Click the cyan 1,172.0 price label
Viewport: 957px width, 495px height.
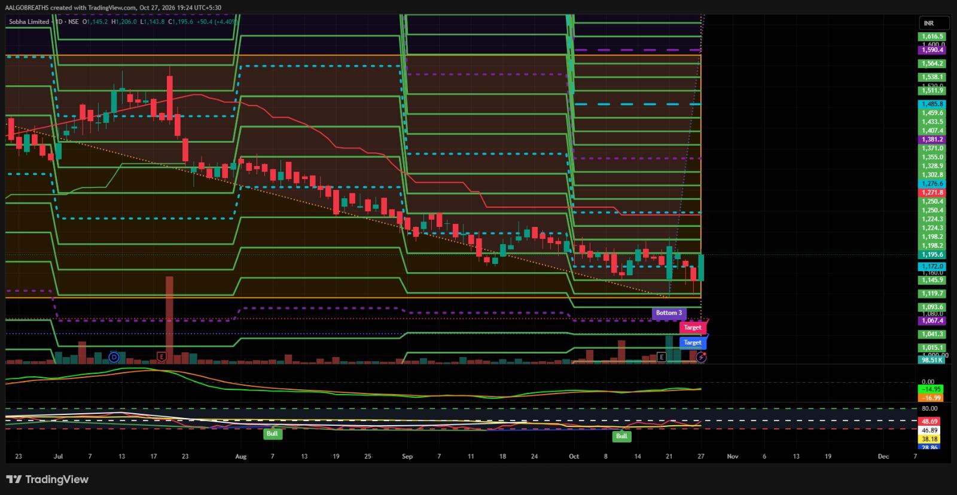[932, 266]
